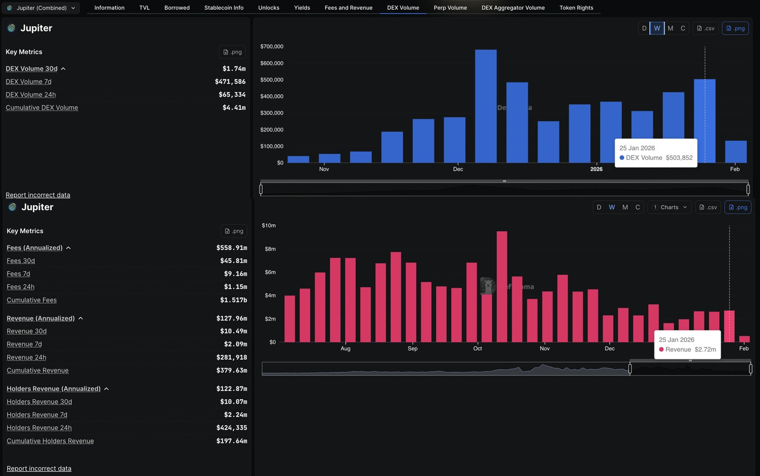Switch the DEX Volume chart to Monthly interval
Viewport: 760px width, 476px height.
pos(670,28)
